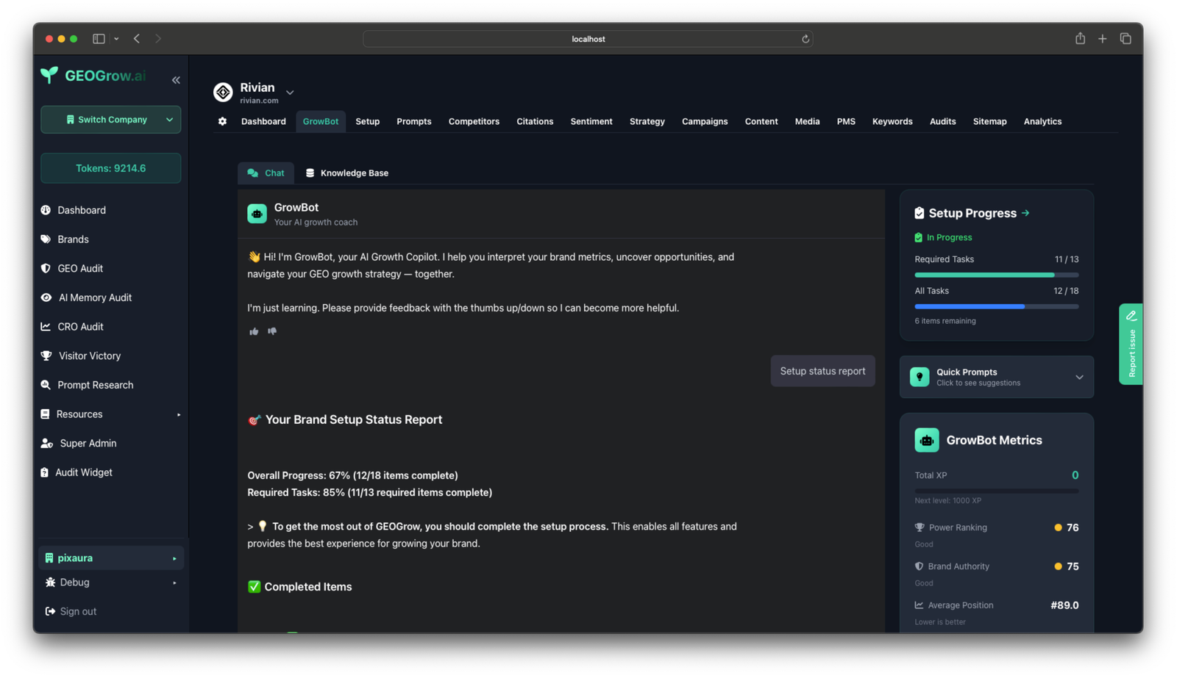This screenshot has height=678, width=1177.
Task: Click the All Tasks progress bar
Action: point(997,306)
